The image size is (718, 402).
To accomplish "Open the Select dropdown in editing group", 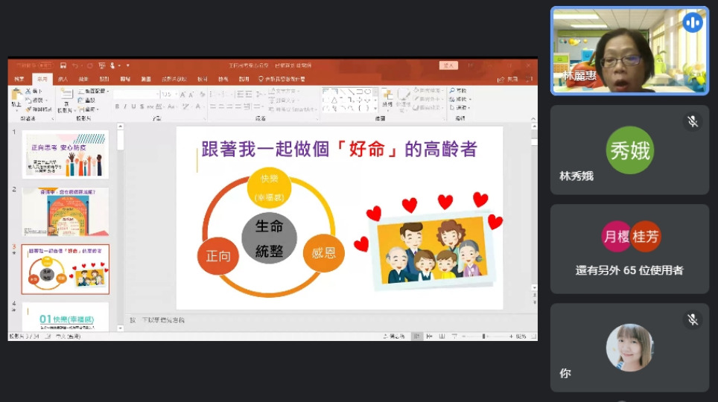I will click(462, 107).
